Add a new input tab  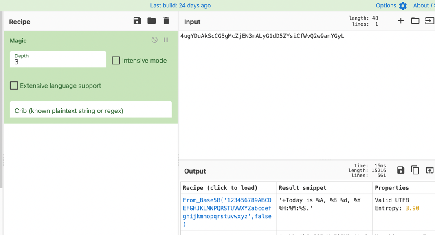click(x=401, y=21)
